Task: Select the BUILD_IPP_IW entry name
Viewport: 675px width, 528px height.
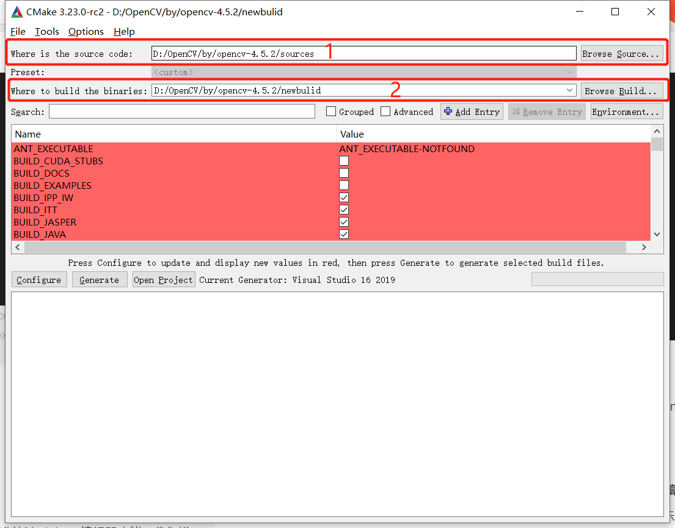Action: tap(43, 197)
